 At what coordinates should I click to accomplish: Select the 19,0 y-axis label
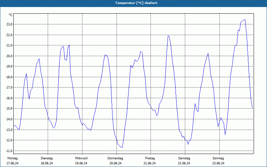[9, 66]
